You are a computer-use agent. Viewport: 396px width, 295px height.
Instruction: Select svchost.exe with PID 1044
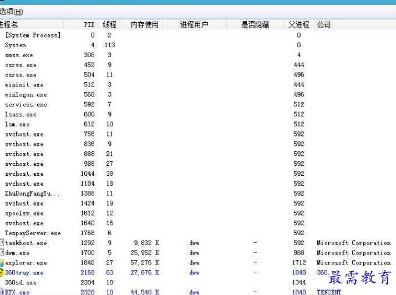point(24,174)
